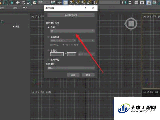
Task: Click the [+] label of top-left viewport
Action: pyautogui.click(x=32, y=17)
